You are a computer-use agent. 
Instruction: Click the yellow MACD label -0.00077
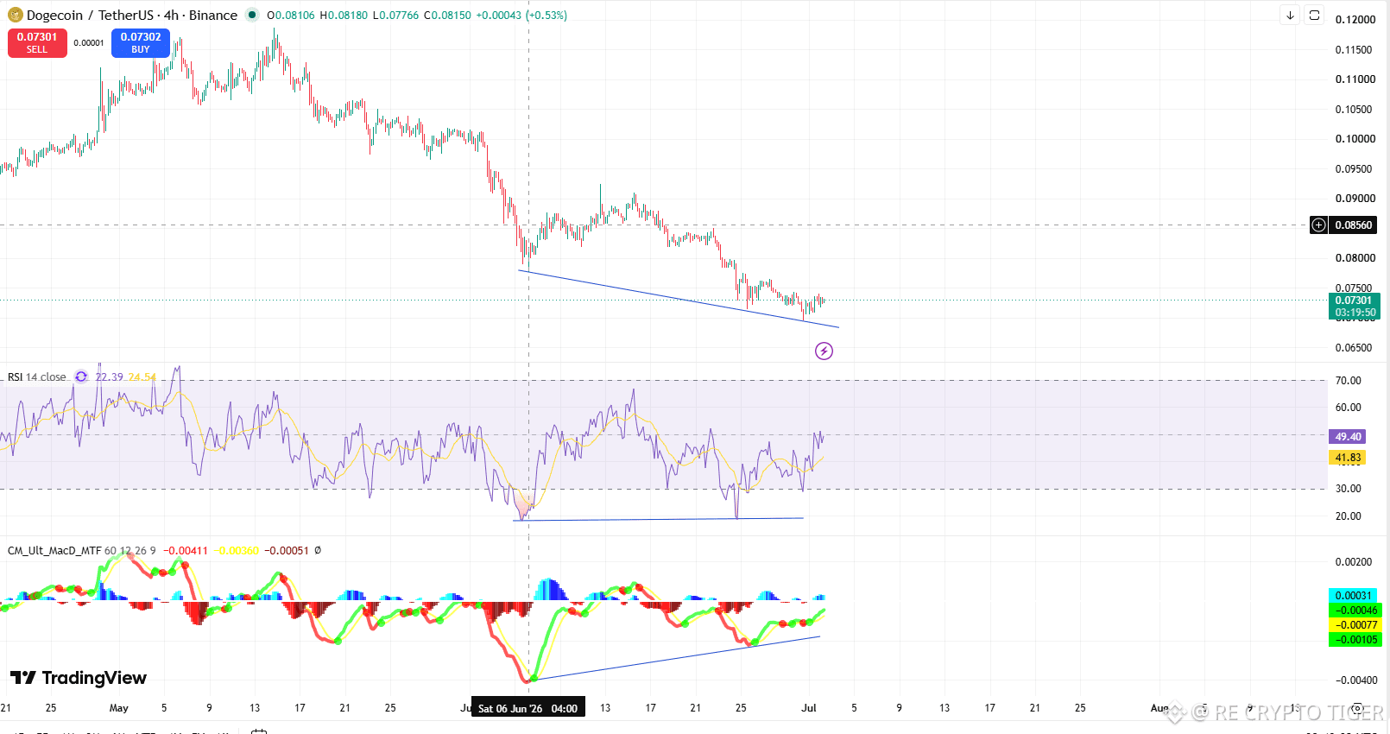(x=1355, y=625)
